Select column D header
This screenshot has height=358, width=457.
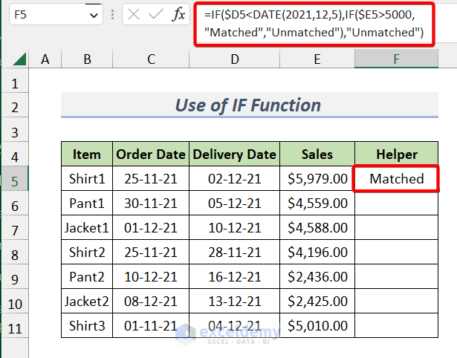235,59
